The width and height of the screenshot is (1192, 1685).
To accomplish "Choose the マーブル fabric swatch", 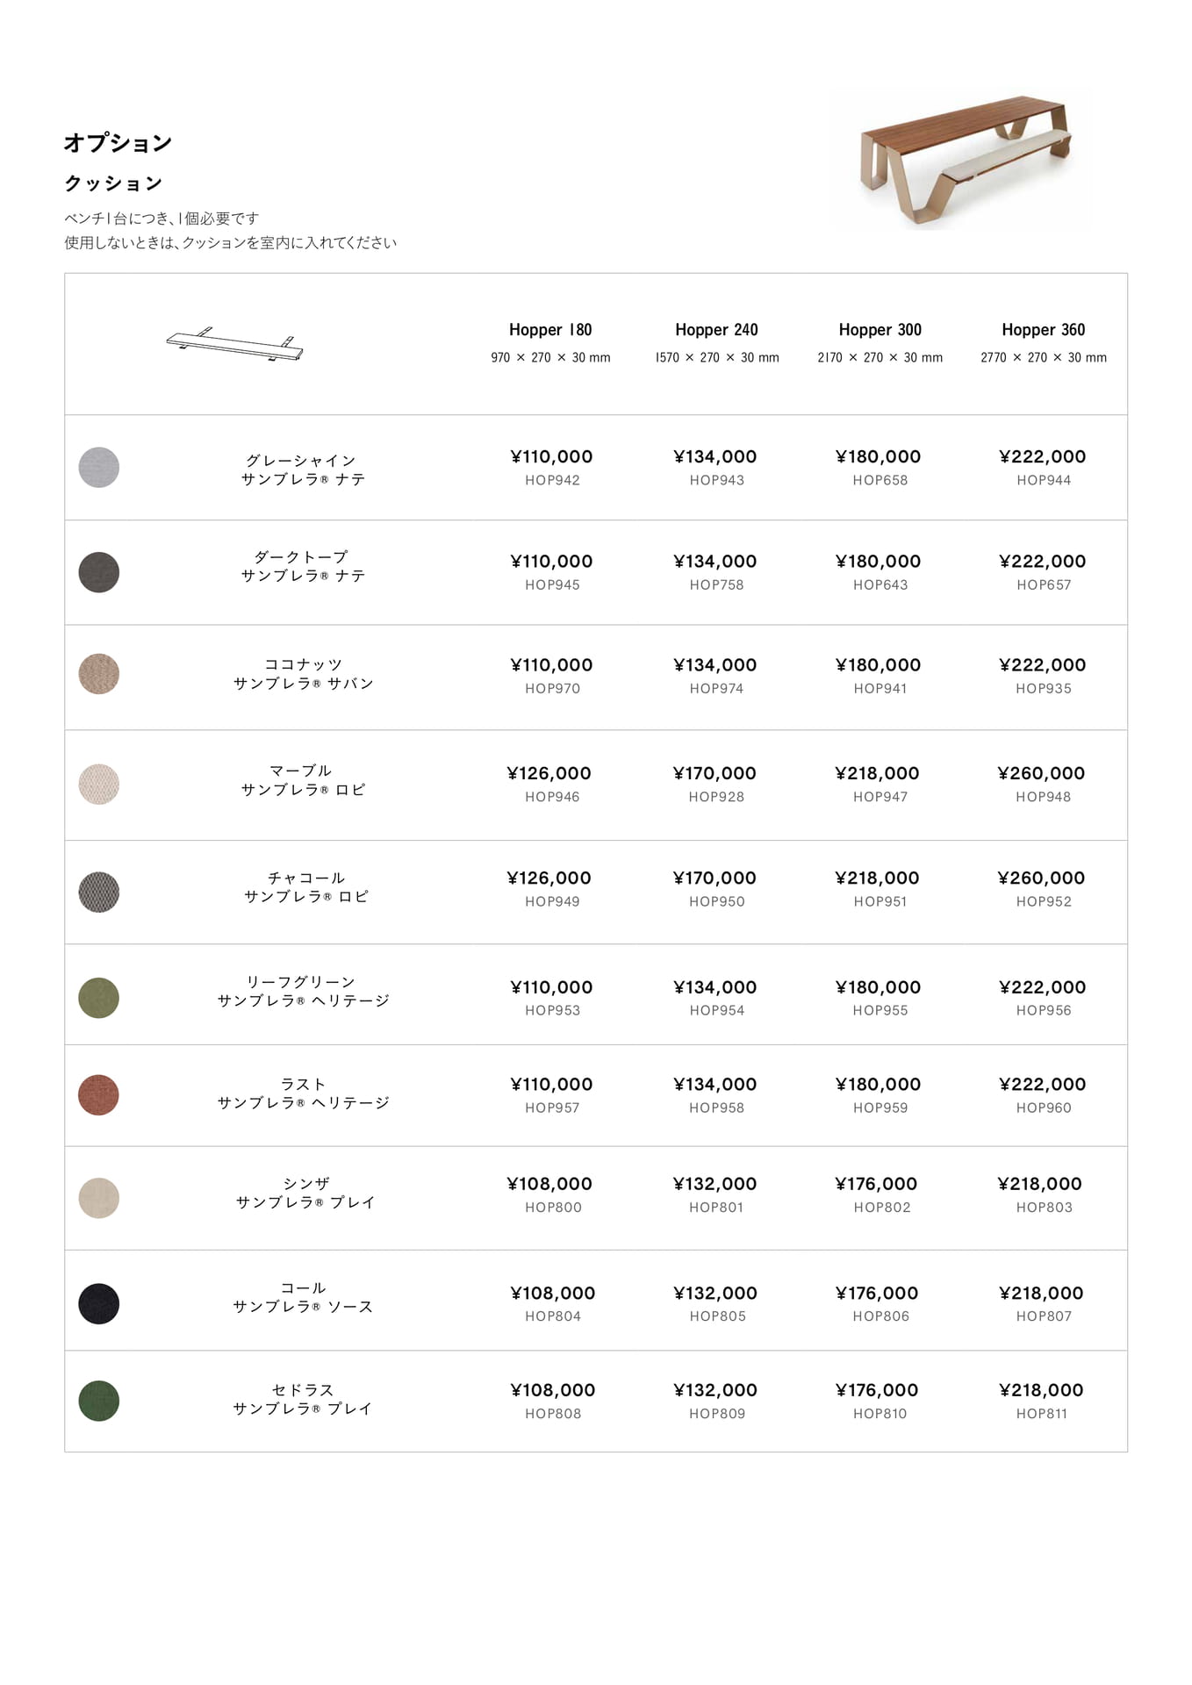I will (99, 784).
